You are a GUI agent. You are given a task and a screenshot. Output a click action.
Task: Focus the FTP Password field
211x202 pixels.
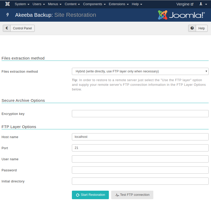(140, 170)
